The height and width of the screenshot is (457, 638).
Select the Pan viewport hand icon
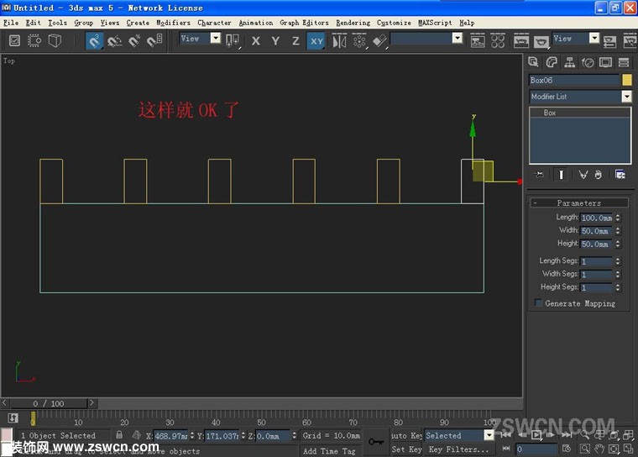(x=599, y=449)
